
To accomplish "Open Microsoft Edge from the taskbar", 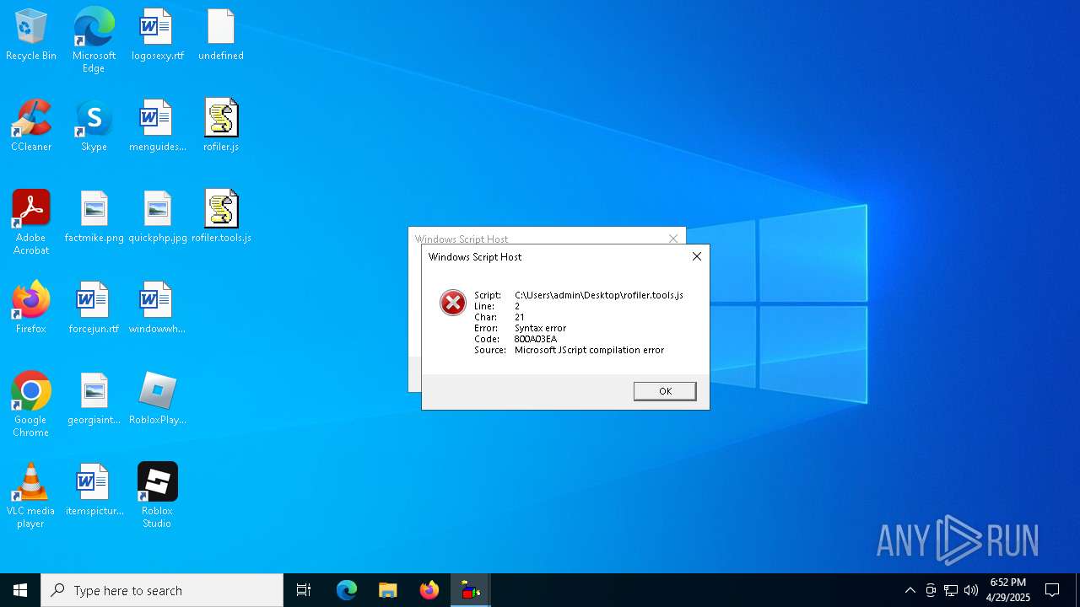I will (347, 590).
